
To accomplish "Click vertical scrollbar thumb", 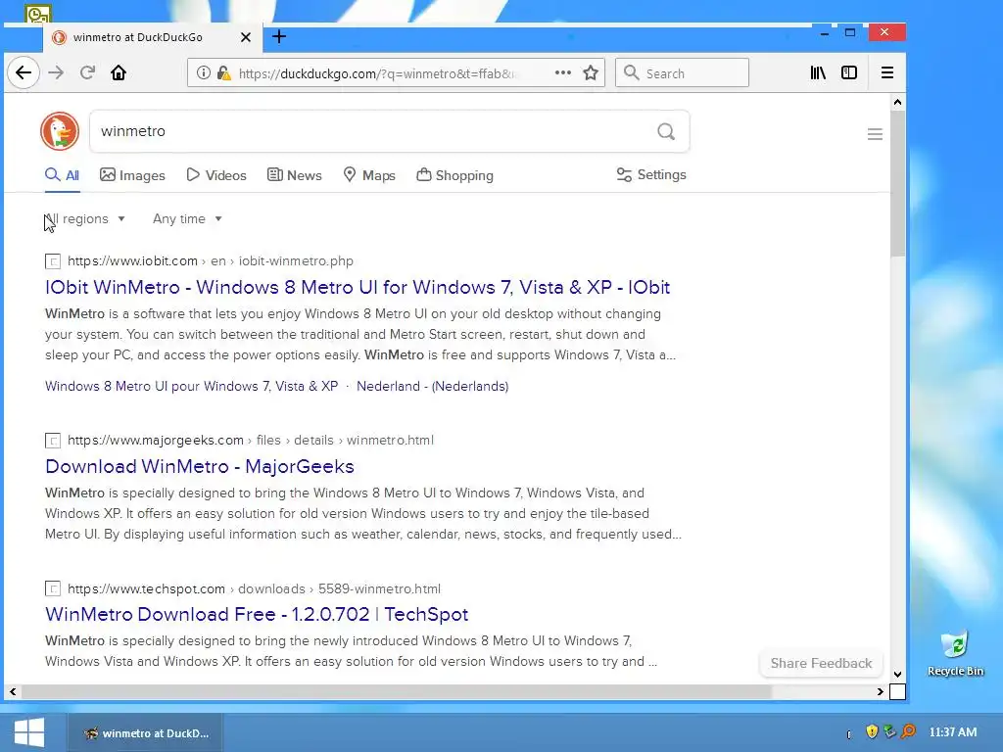I will point(897,183).
